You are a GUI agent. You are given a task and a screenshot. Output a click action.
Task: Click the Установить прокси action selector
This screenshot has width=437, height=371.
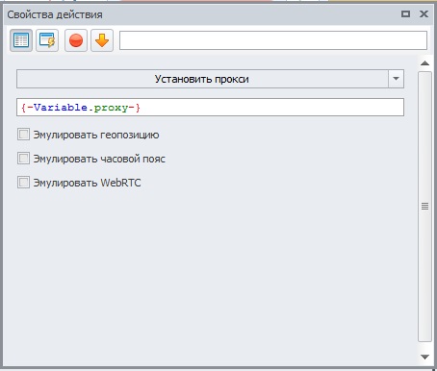202,79
